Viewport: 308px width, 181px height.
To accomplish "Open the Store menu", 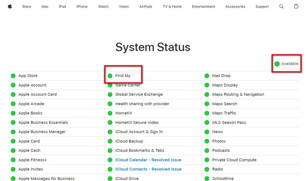I will [27, 7].
